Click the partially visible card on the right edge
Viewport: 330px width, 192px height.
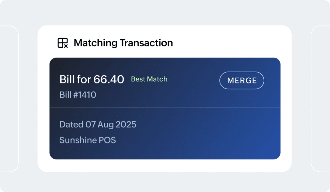320,98
